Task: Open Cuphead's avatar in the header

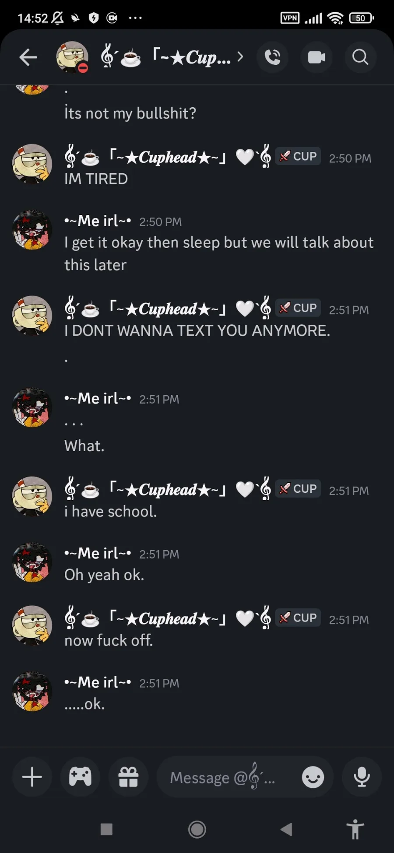Action: point(72,57)
